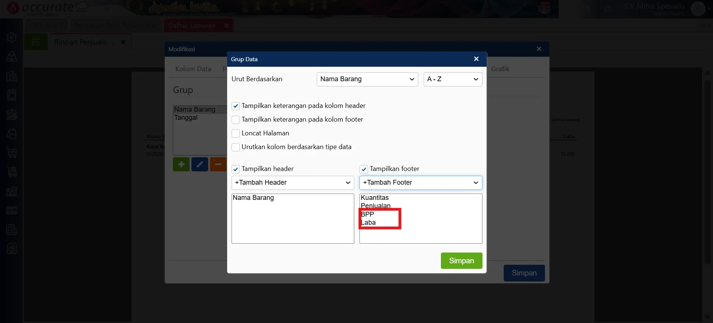Viewport: 713px width, 323px height.
Task: Open the Nama Barang sort dropdown
Action: pos(367,79)
